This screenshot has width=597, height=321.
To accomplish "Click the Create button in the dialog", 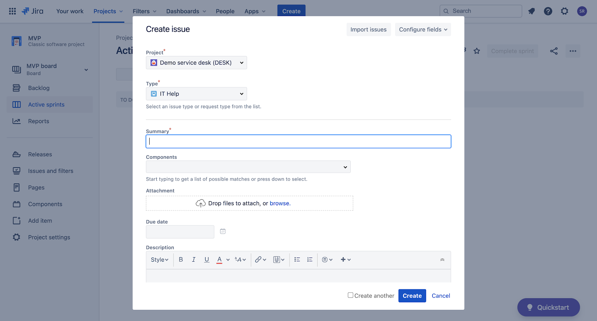I will 412,296.
